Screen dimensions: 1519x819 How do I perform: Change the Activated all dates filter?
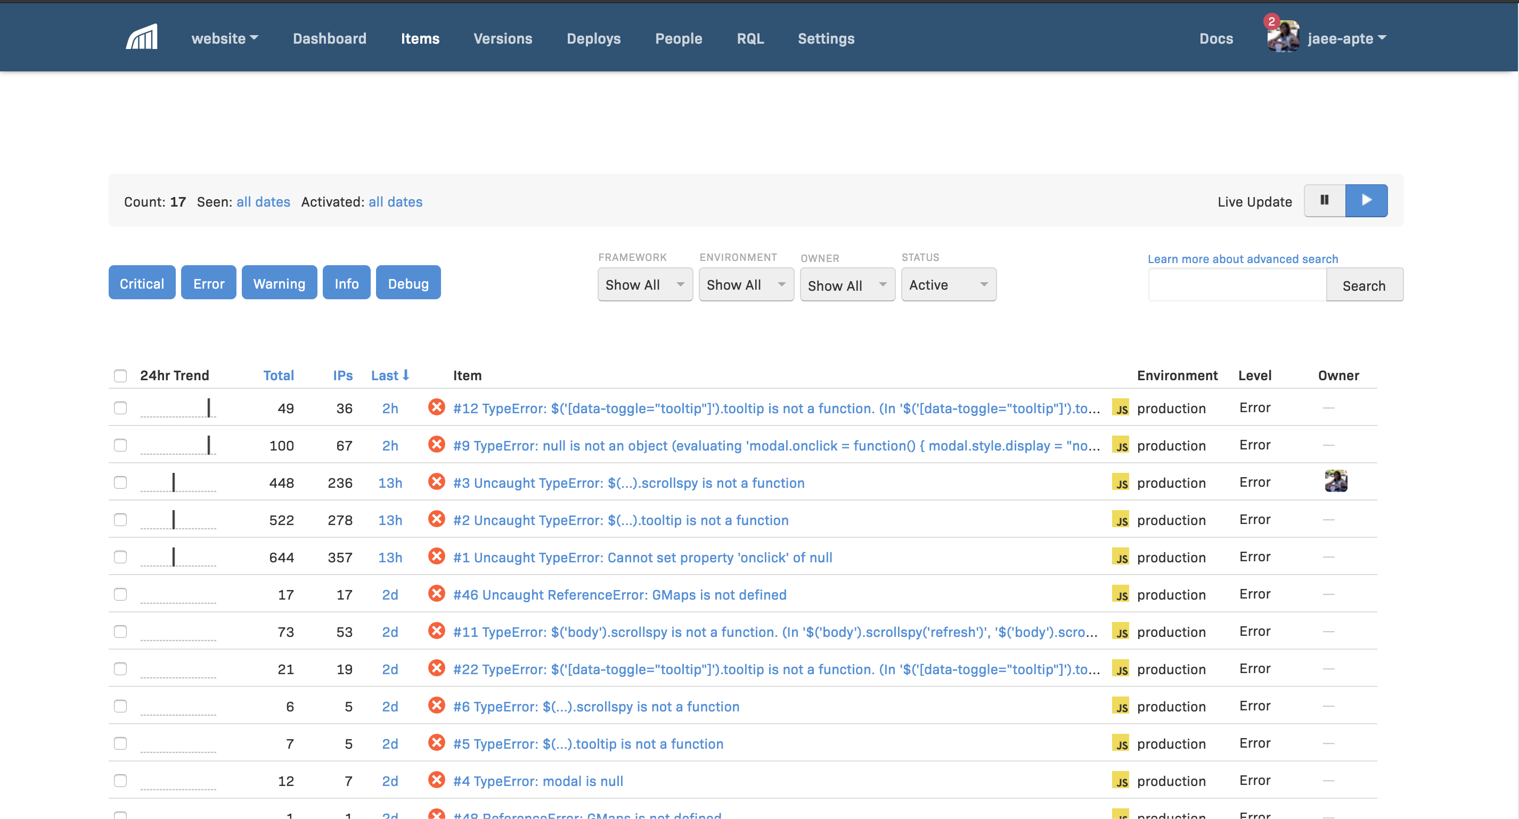point(395,202)
